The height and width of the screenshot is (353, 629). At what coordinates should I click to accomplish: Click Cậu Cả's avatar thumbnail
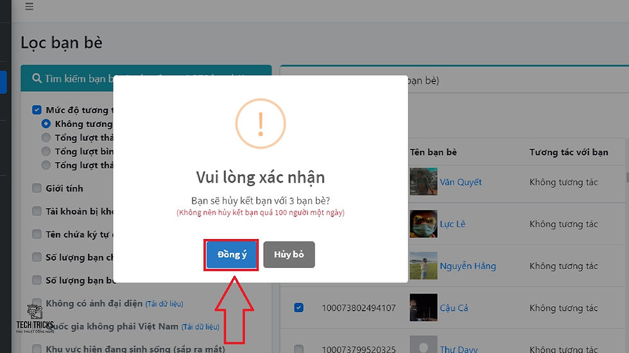click(x=424, y=308)
